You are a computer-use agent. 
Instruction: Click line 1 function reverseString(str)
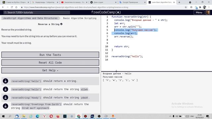point(131,17)
